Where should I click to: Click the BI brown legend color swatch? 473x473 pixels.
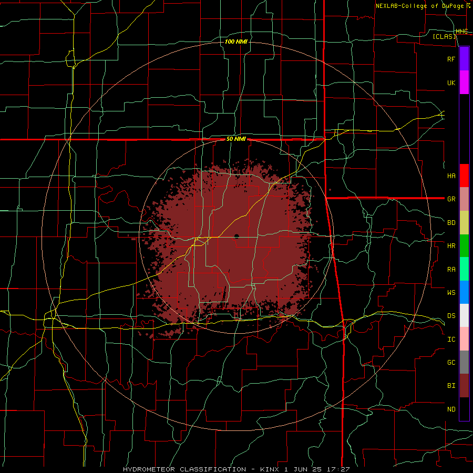[x=464, y=386]
